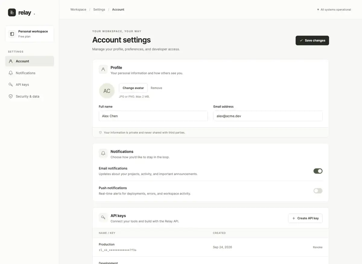Screen dimensions: 362x264
Task: Click the All systems operational status text
Action: point(336,10)
